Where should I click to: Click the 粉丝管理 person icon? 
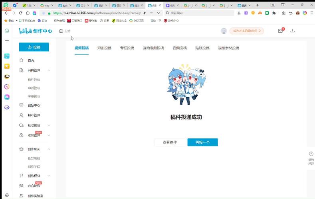[21, 115]
